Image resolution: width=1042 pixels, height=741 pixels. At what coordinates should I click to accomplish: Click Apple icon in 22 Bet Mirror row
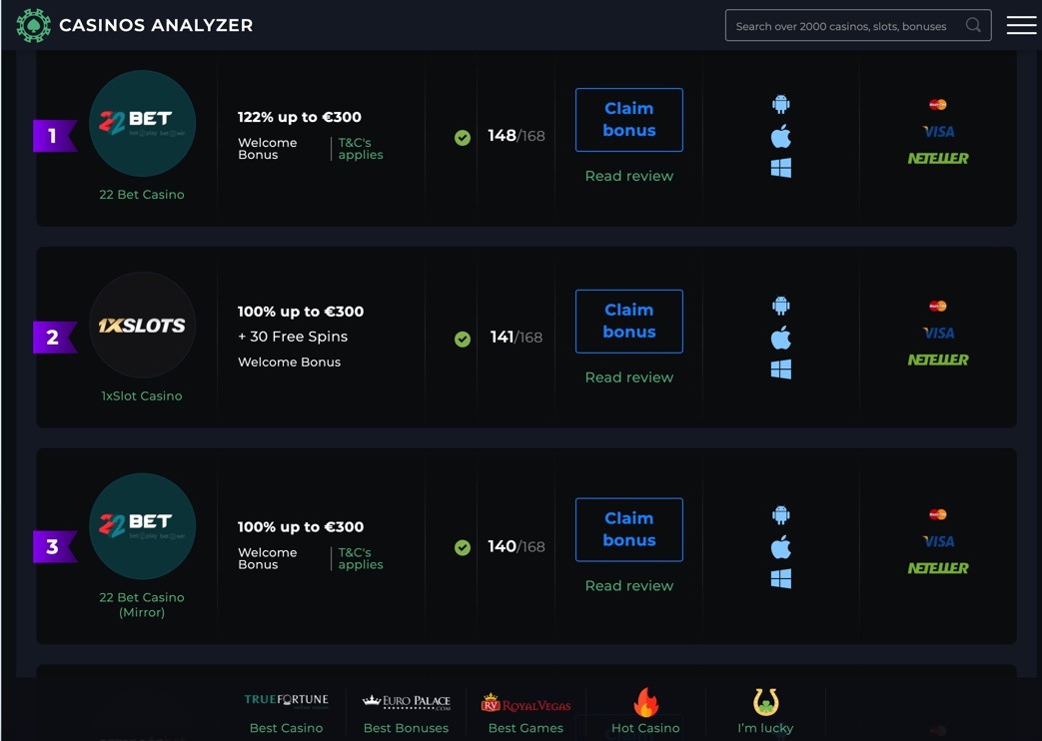[x=781, y=546]
